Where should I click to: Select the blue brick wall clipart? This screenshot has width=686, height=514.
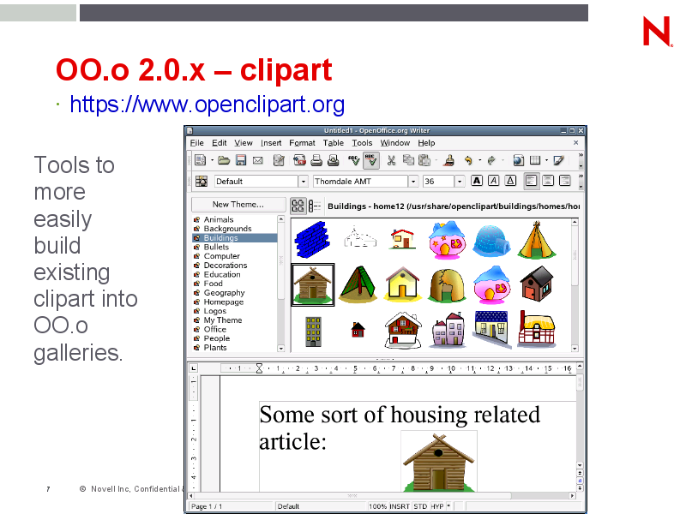tap(312, 240)
